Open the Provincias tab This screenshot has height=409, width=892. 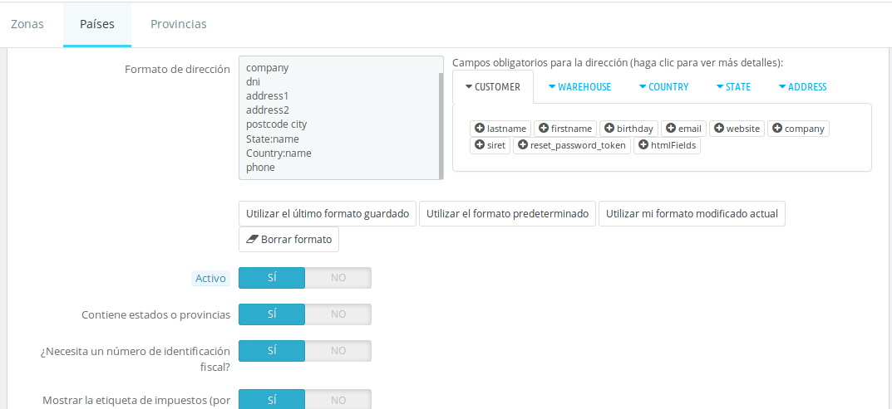(x=179, y=24)
